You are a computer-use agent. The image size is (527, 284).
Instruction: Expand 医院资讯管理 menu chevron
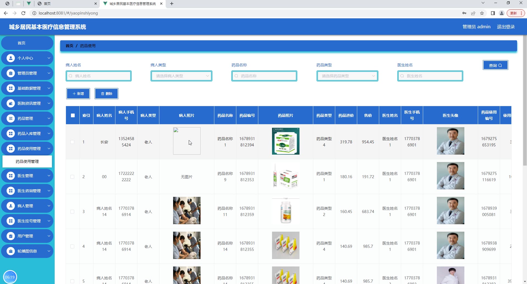(x=49, y=103)
